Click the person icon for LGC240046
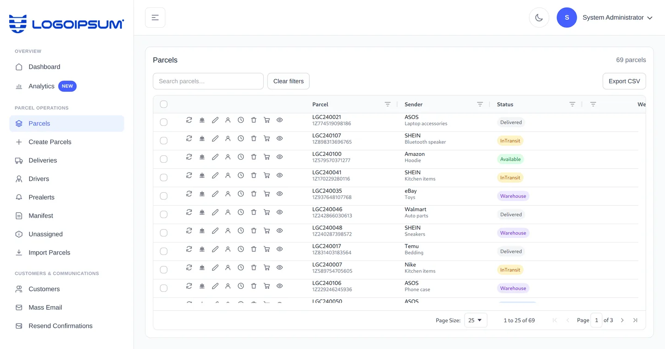This screenshot has width=665, height=349. coord(228,212)
